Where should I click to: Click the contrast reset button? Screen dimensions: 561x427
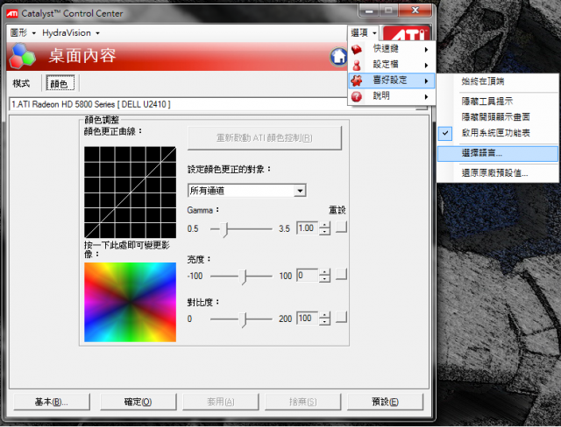(x=341, y=317)
